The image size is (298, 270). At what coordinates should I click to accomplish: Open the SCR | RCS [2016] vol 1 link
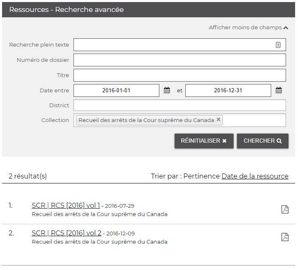click(66, 205)
